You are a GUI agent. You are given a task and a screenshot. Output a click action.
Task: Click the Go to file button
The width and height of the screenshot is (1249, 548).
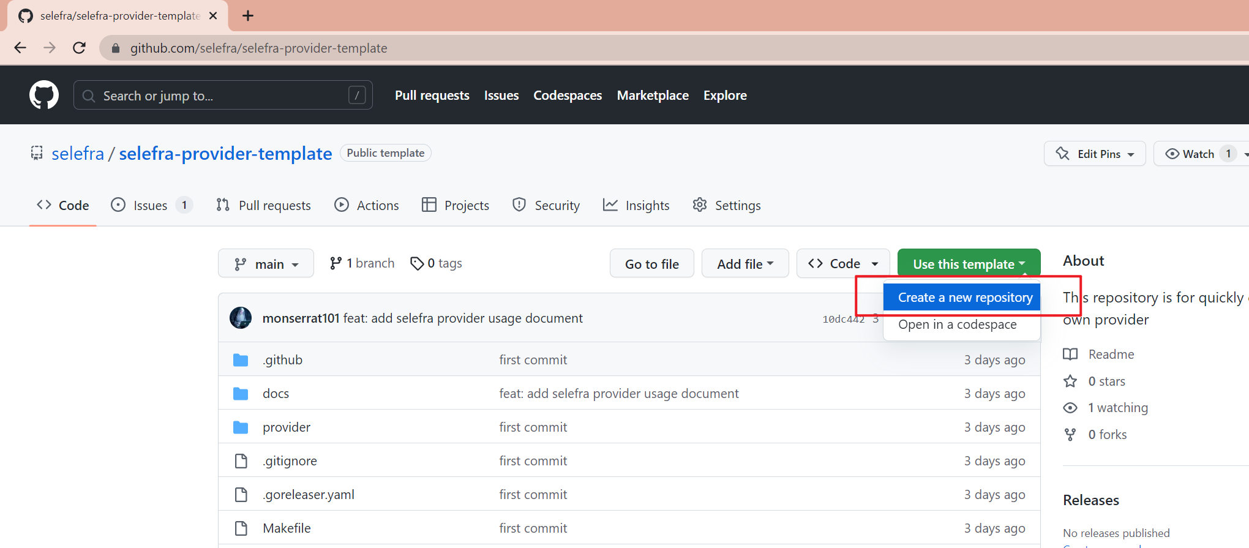tap(652, 263)
